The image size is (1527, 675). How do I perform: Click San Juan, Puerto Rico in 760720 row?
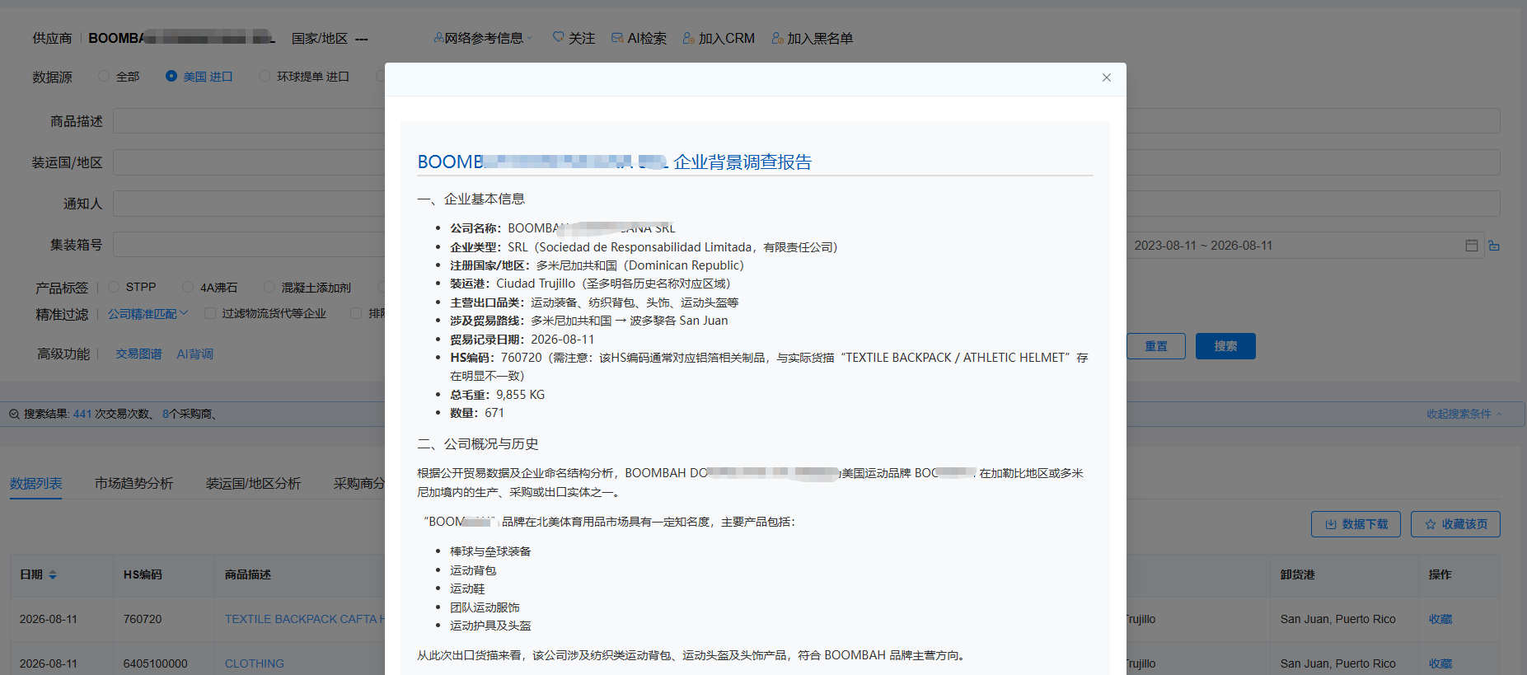1338,619
